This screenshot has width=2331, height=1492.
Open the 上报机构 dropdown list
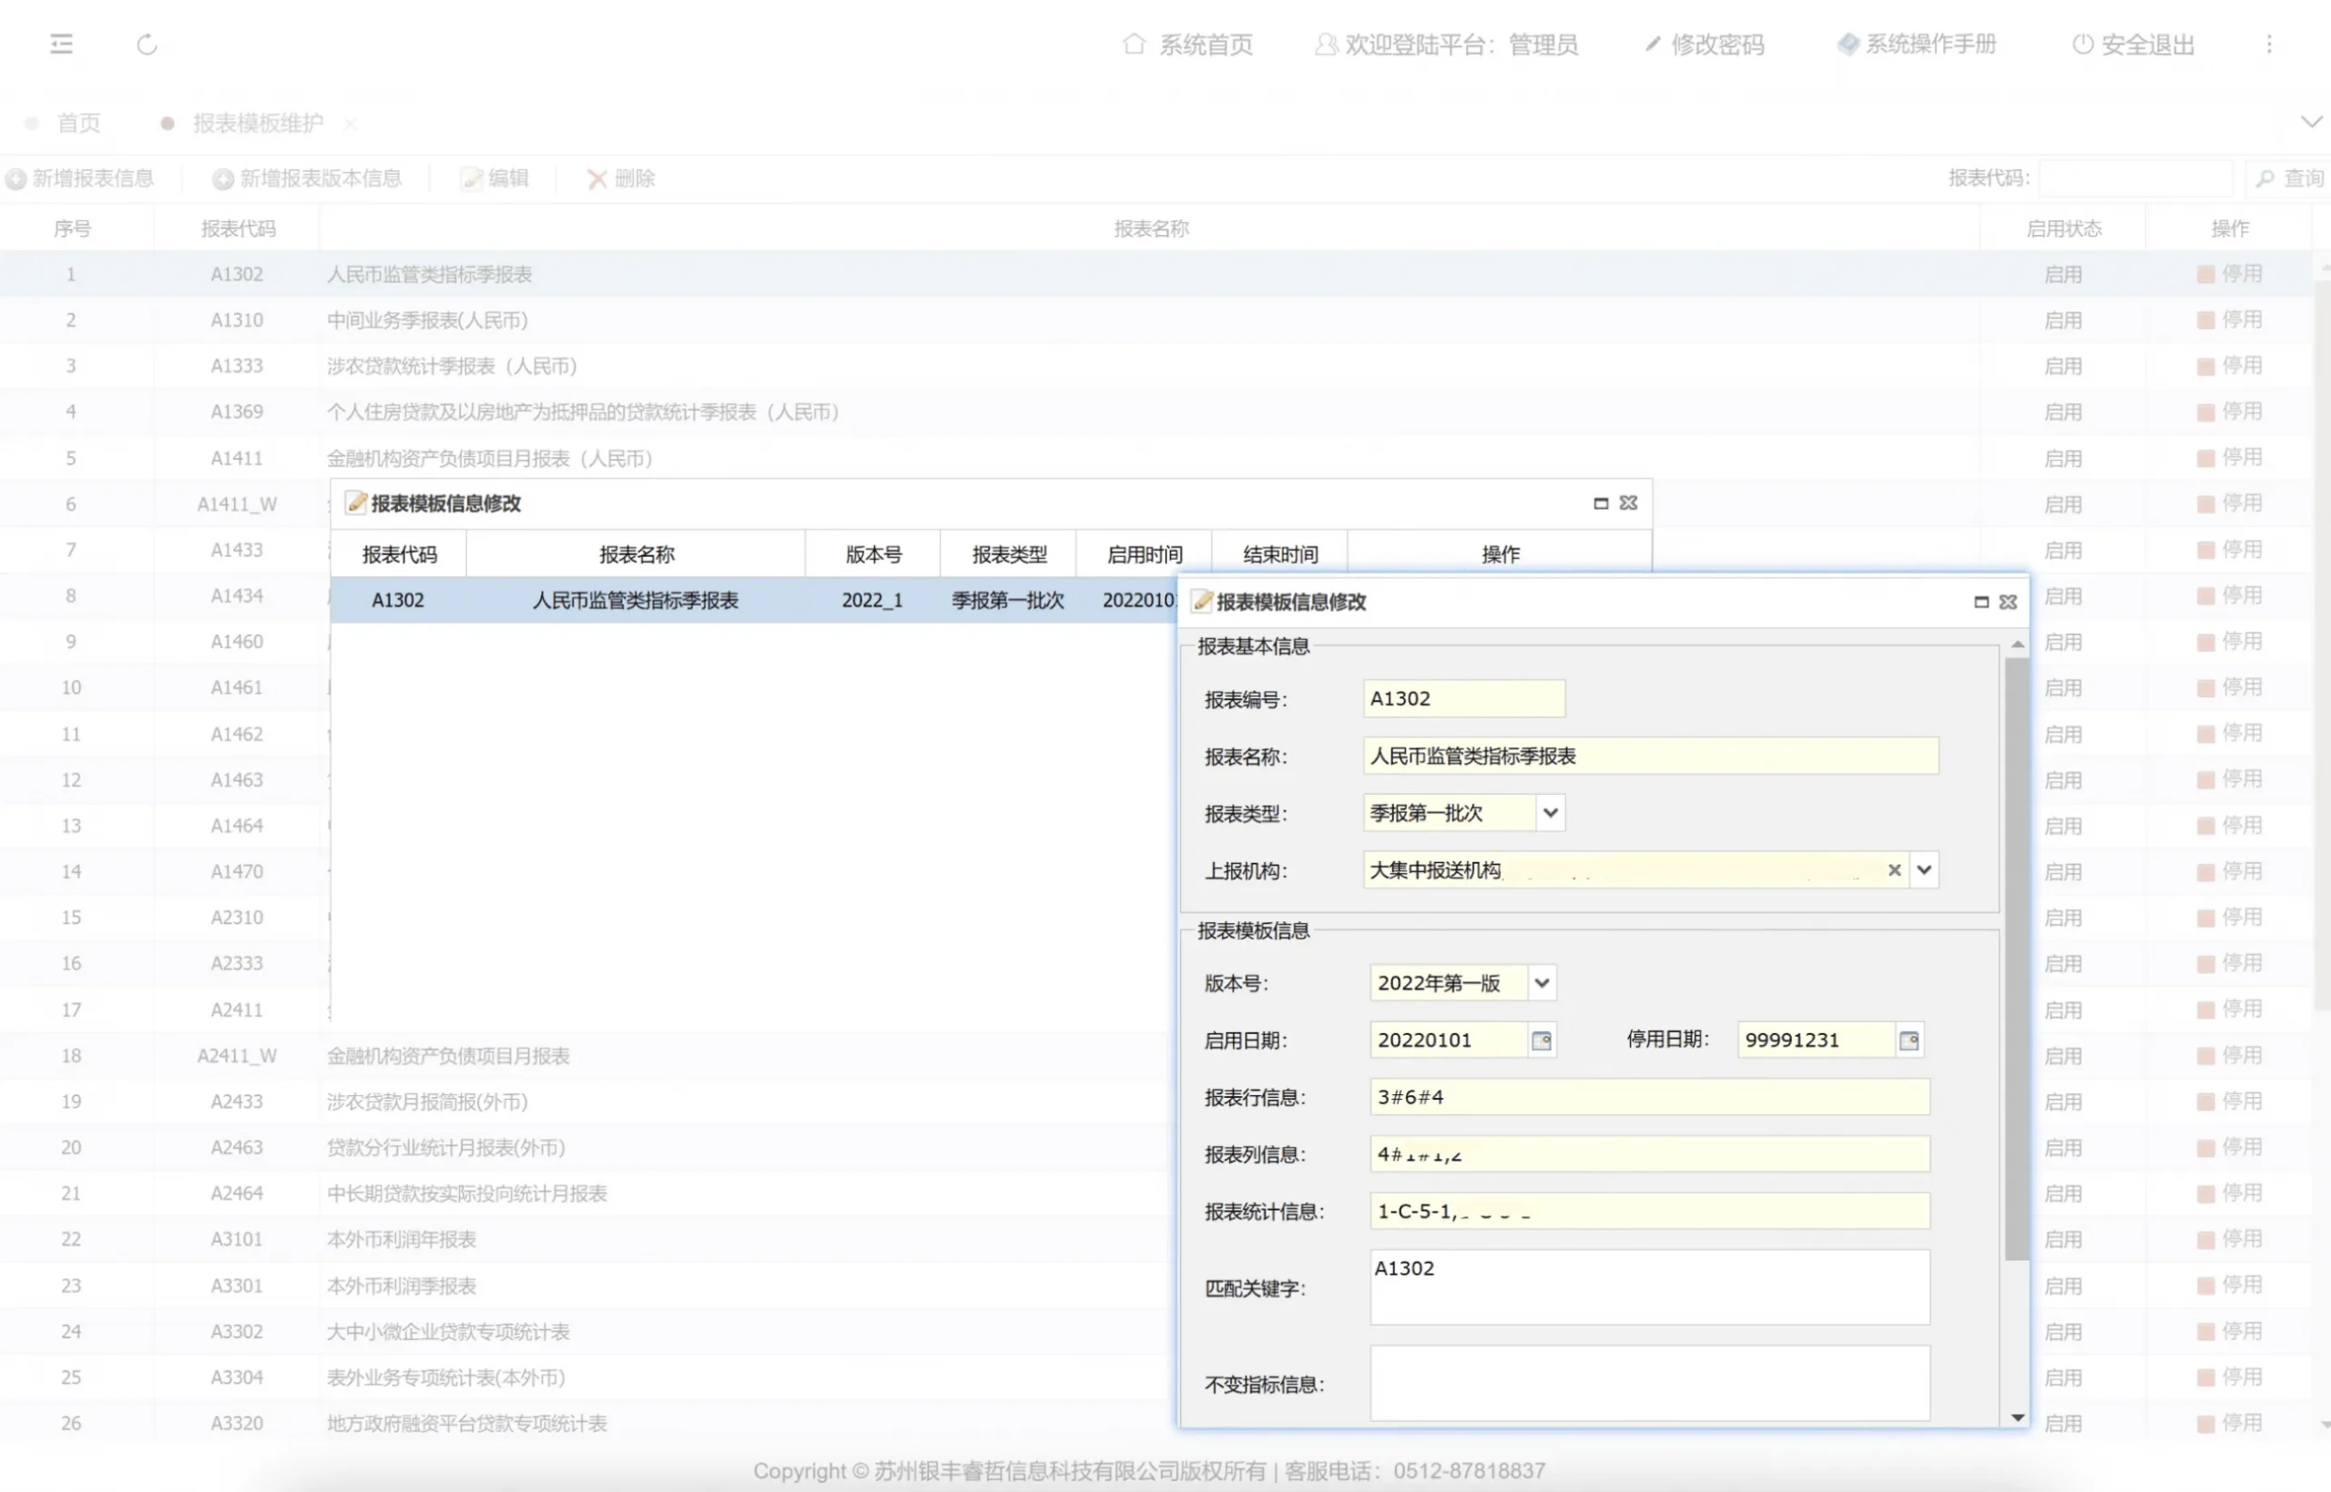(1924, 870)
